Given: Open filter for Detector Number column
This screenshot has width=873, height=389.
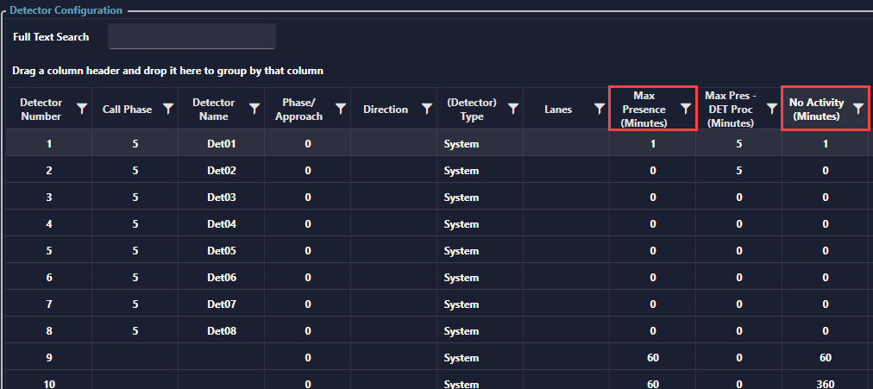Looking at the screenshot, I should click(x=82, y=109).
